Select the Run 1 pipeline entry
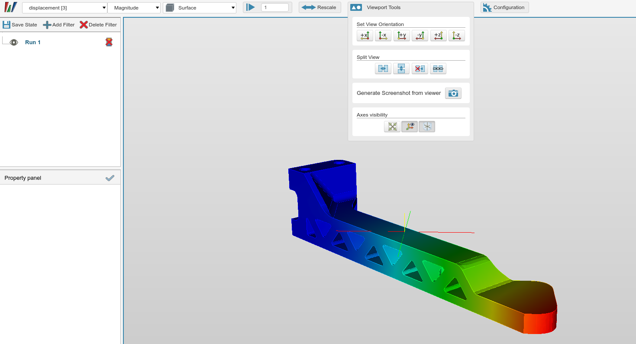Screen dimensions: 636x344 coord(33,42)
